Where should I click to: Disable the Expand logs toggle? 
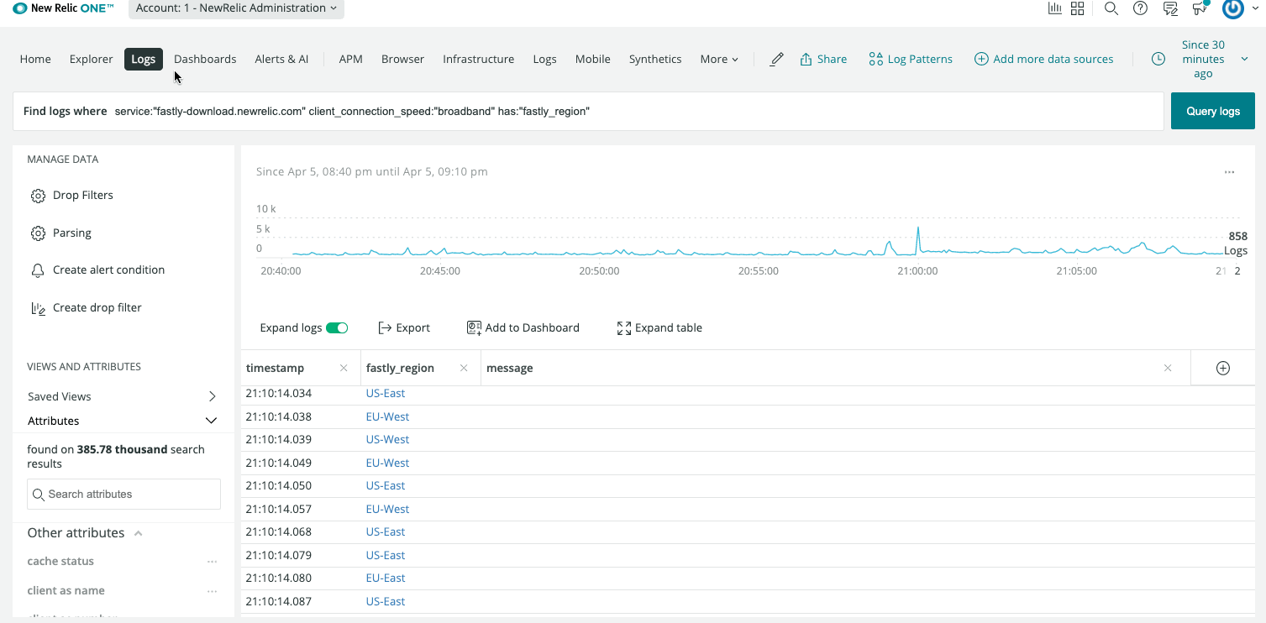point(337,327)
